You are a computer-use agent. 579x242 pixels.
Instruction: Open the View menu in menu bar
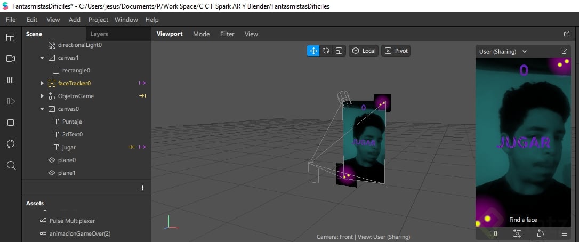[53, 20]
